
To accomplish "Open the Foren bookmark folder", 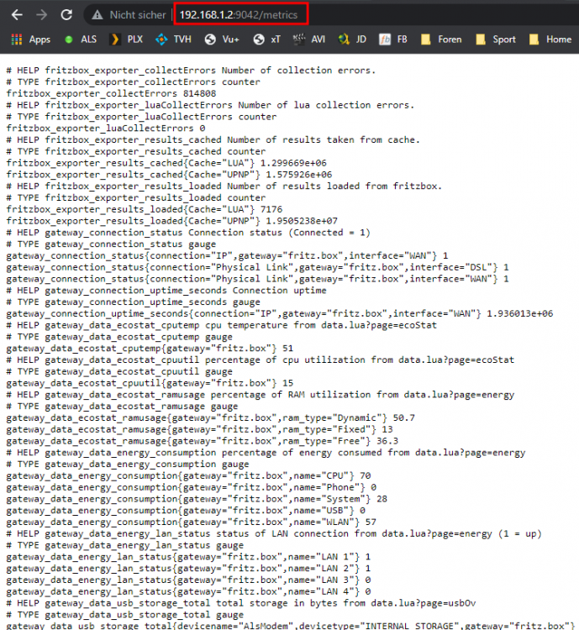I will [441, 39].
